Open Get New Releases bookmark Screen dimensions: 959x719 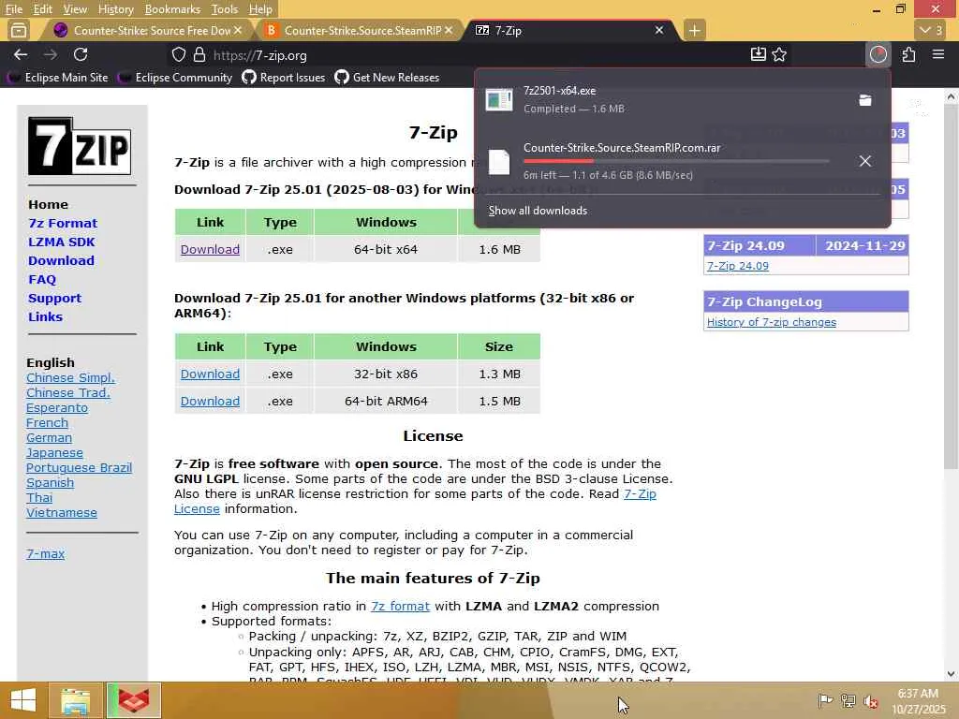387,77
